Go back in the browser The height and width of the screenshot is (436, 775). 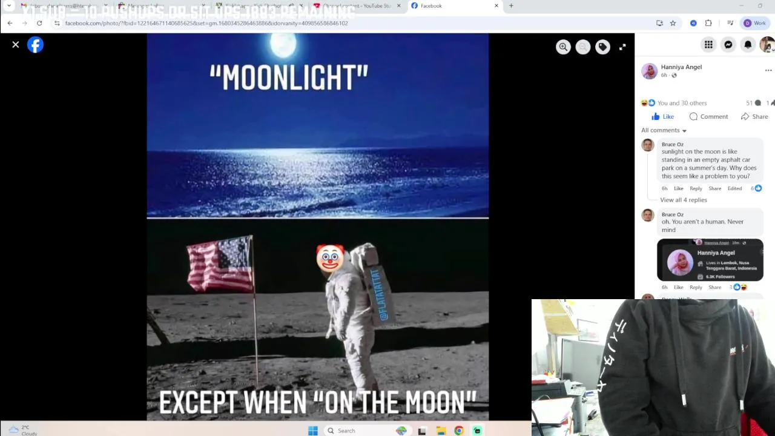tap(10, 23)
